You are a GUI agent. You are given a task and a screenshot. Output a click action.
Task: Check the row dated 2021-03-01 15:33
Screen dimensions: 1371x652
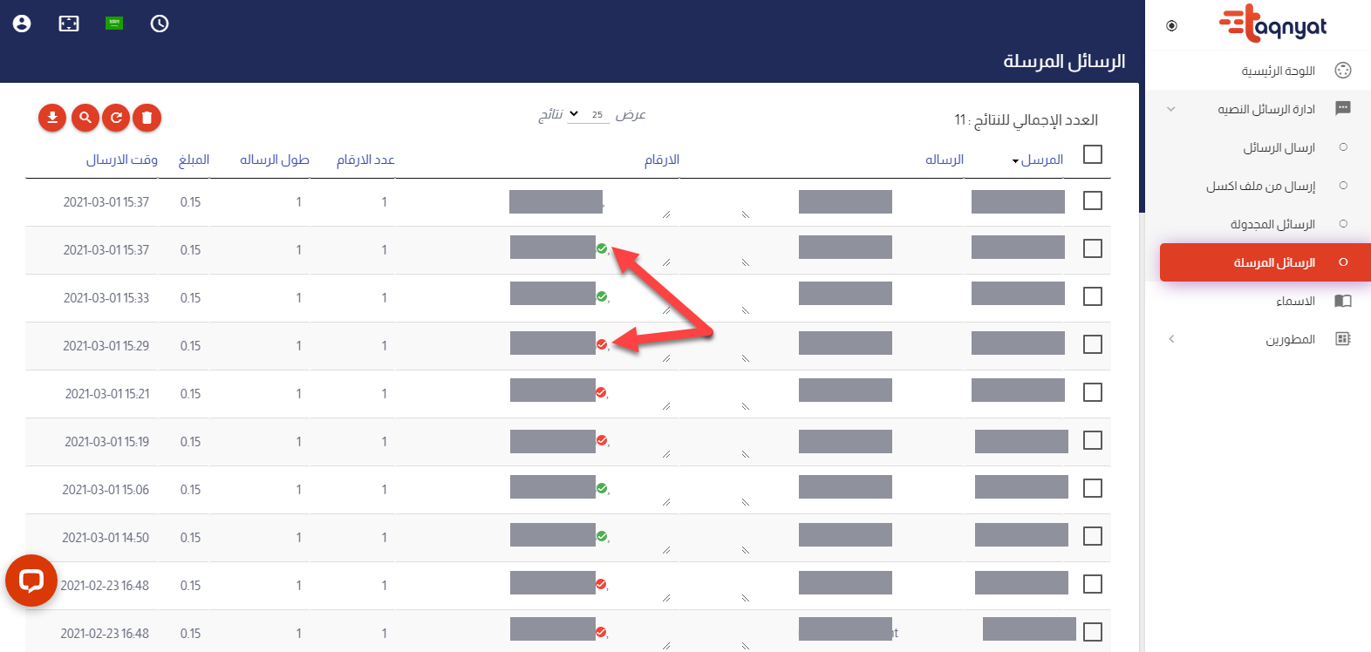click(1093, 296)
